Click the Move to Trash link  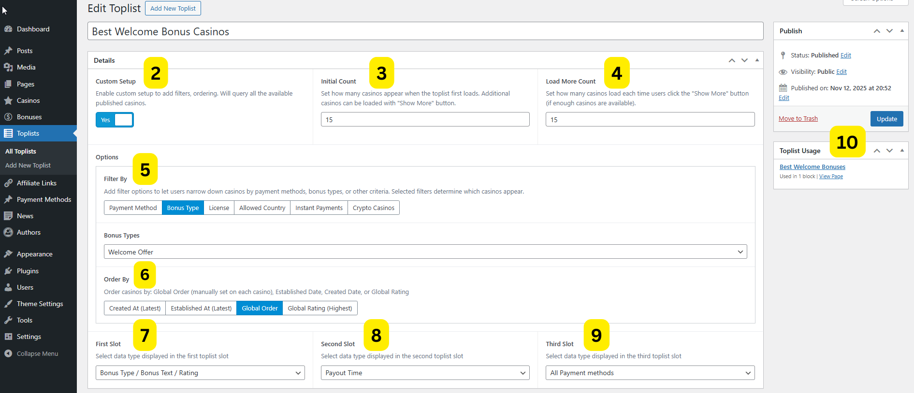798,119
